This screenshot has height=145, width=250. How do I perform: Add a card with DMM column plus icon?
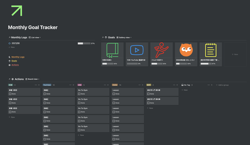(142, 85)
